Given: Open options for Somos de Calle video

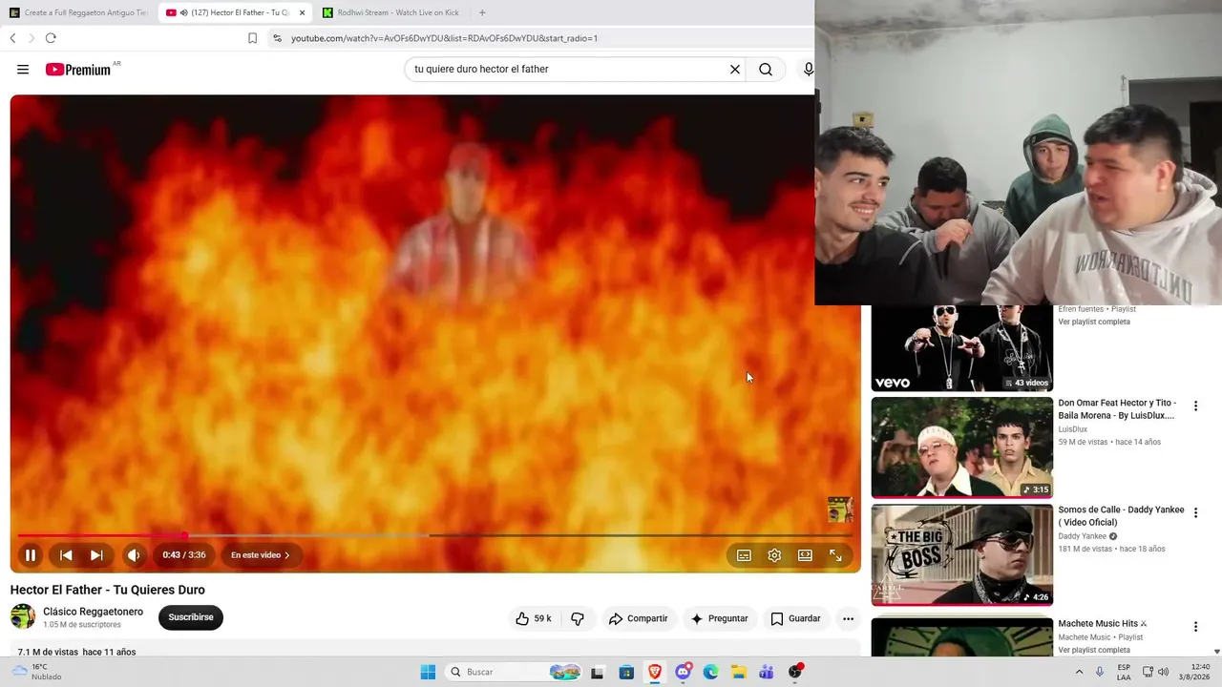Looking at the screenshot, I should pos(1195,512).
